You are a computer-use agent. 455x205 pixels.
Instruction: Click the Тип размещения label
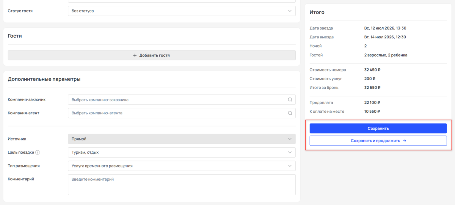click(24, 166)
